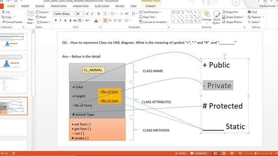Toggle Strikethrough formatting
This screenshot has width=278, height=156.
point(75,20)
